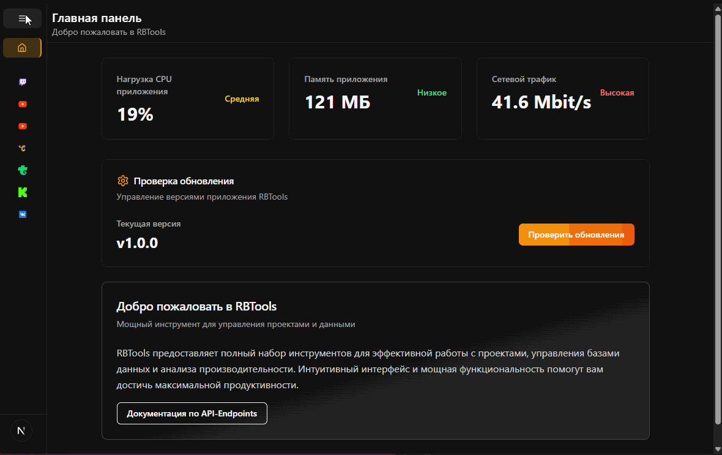
Task: Click the gear icon beside Проверка обновления
Action: 123,181
